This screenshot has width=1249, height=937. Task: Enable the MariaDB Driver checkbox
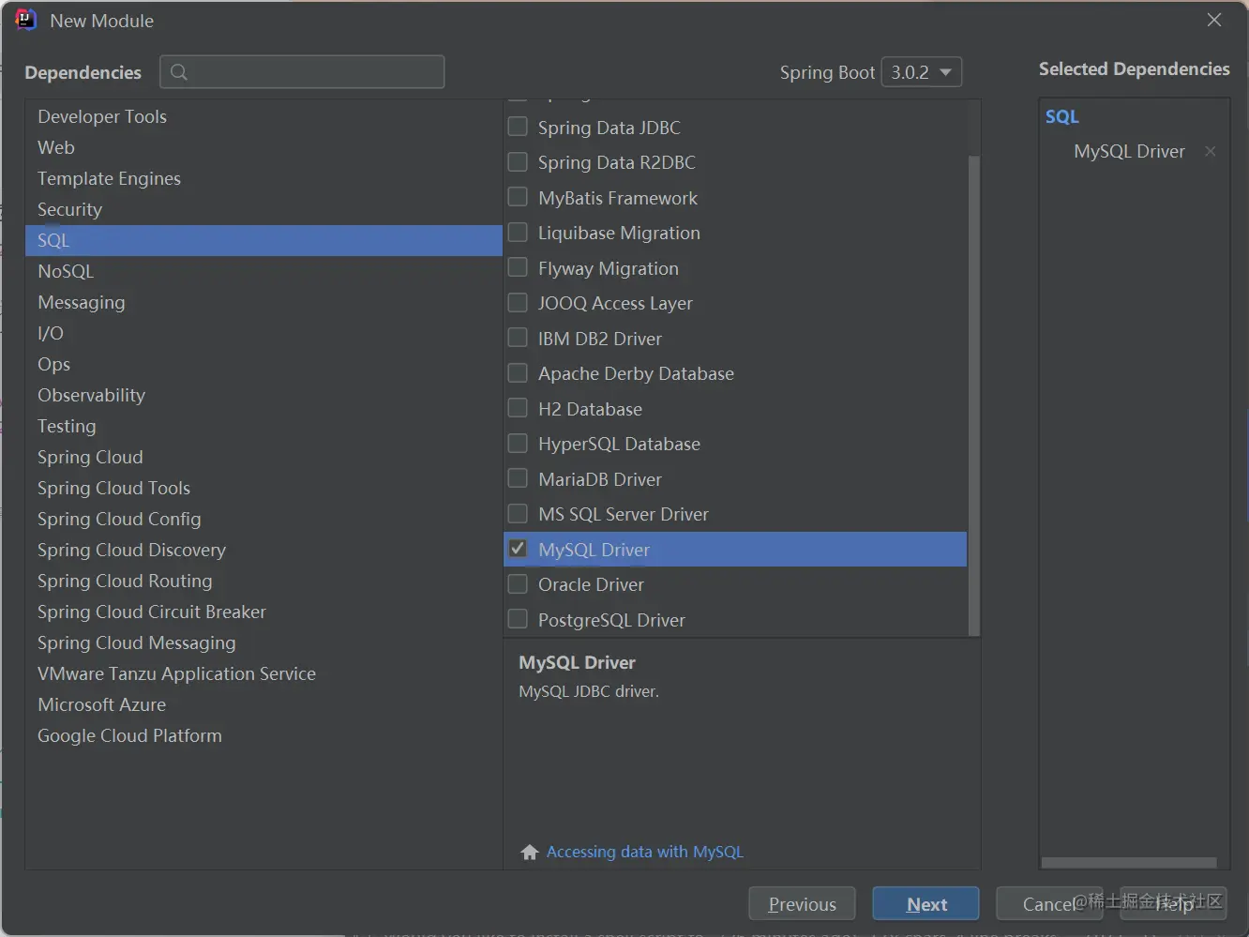pos(518,478)
